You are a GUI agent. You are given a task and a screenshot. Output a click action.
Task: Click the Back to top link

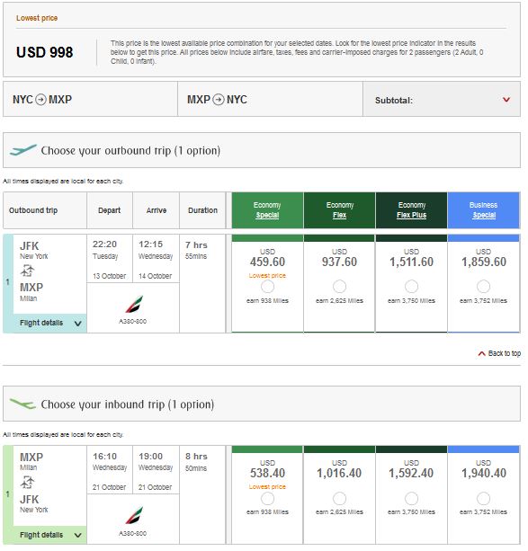point(499,353)
